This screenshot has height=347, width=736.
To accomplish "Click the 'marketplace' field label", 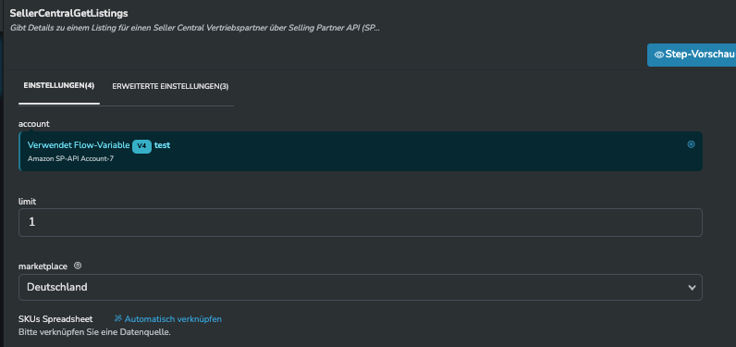I will pos(43,266).
